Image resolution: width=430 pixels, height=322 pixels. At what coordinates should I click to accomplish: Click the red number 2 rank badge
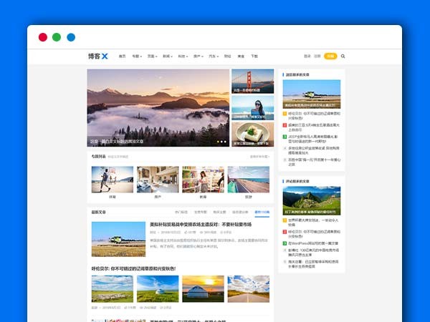(x=284, y=125)
